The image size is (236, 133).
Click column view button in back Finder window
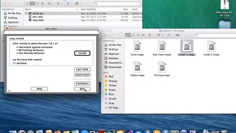(x=37, y=3)
